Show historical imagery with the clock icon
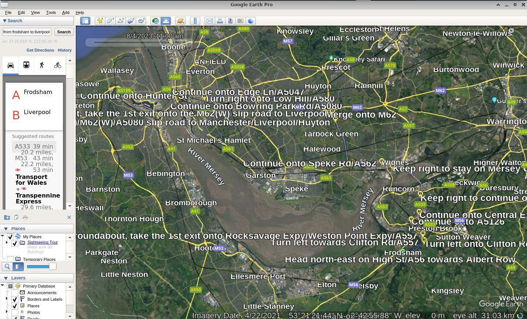 pyautogui.click(x=156, y=21)
